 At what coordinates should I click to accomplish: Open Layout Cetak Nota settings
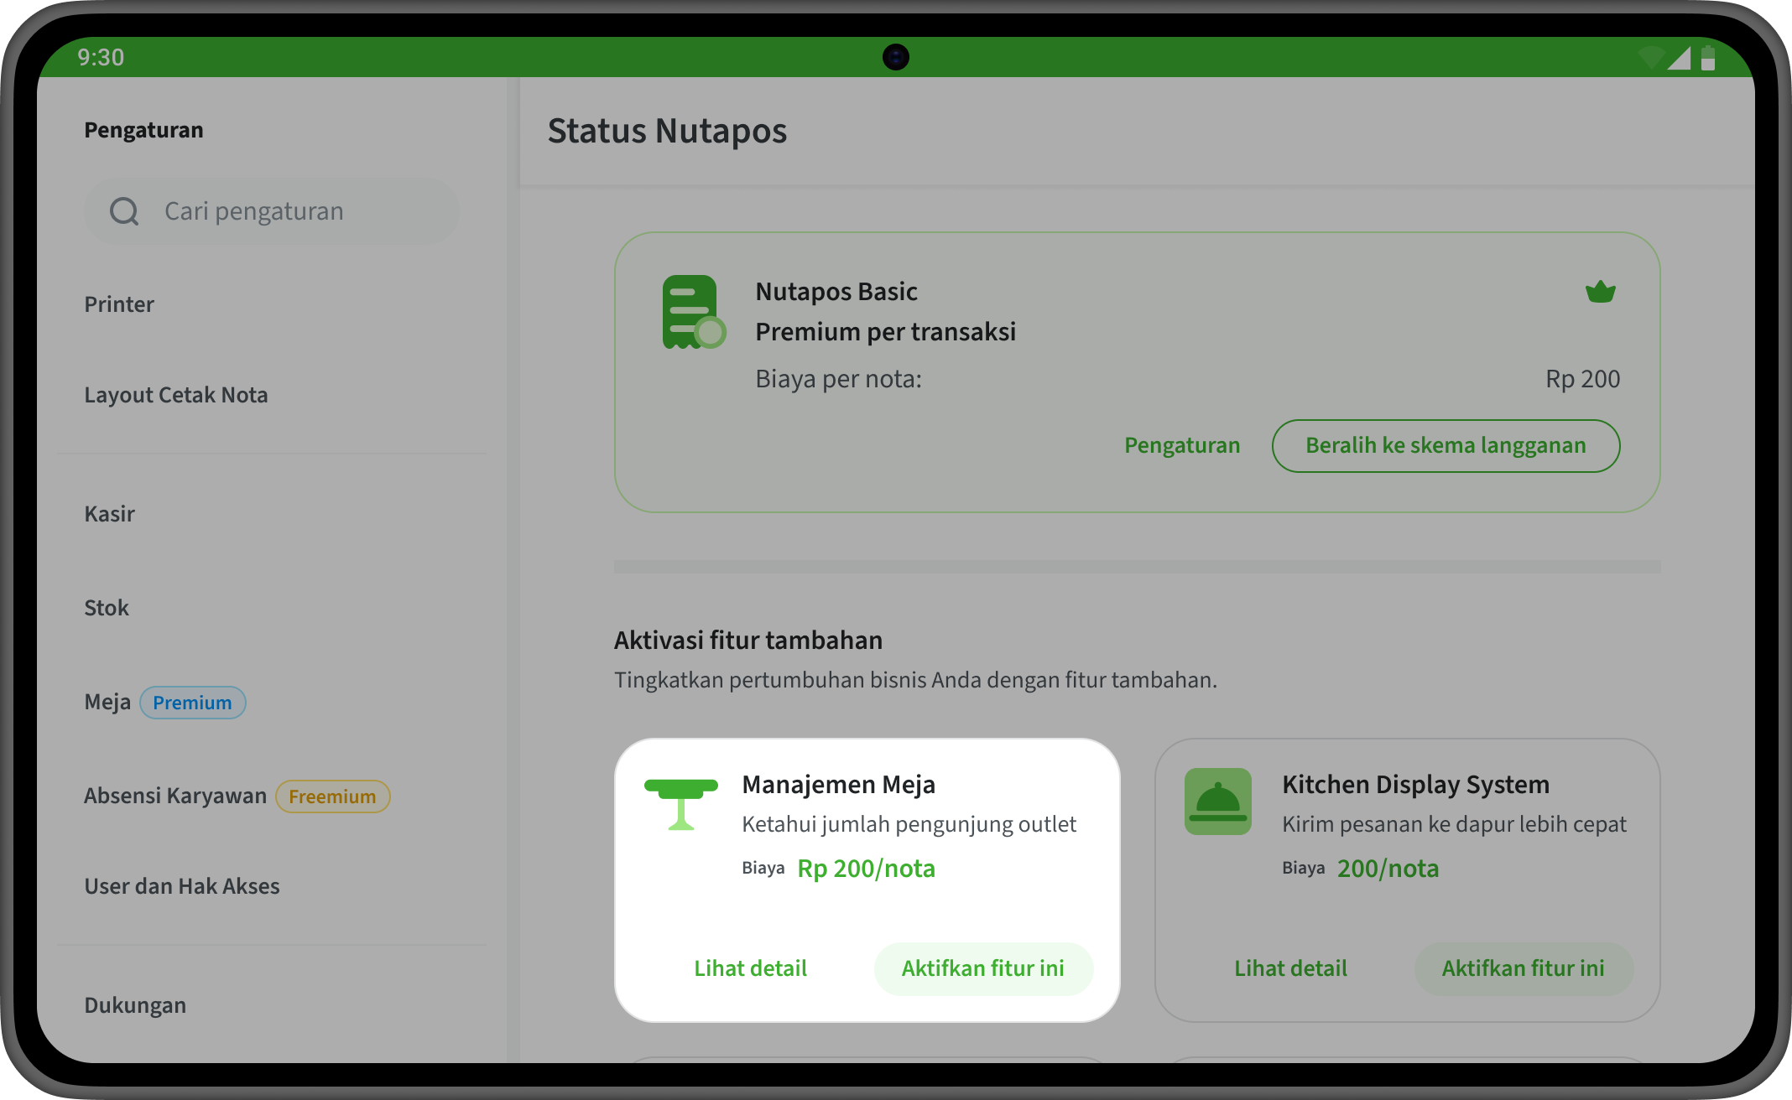click(176, 395)
